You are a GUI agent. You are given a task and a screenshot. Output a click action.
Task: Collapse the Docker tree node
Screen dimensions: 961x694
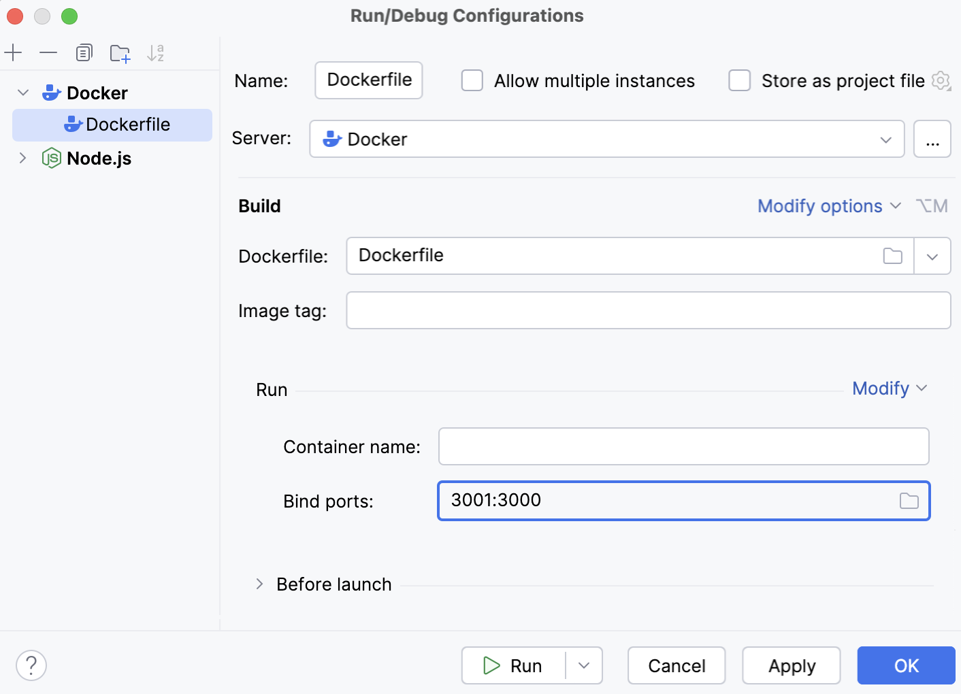[23, 93]
